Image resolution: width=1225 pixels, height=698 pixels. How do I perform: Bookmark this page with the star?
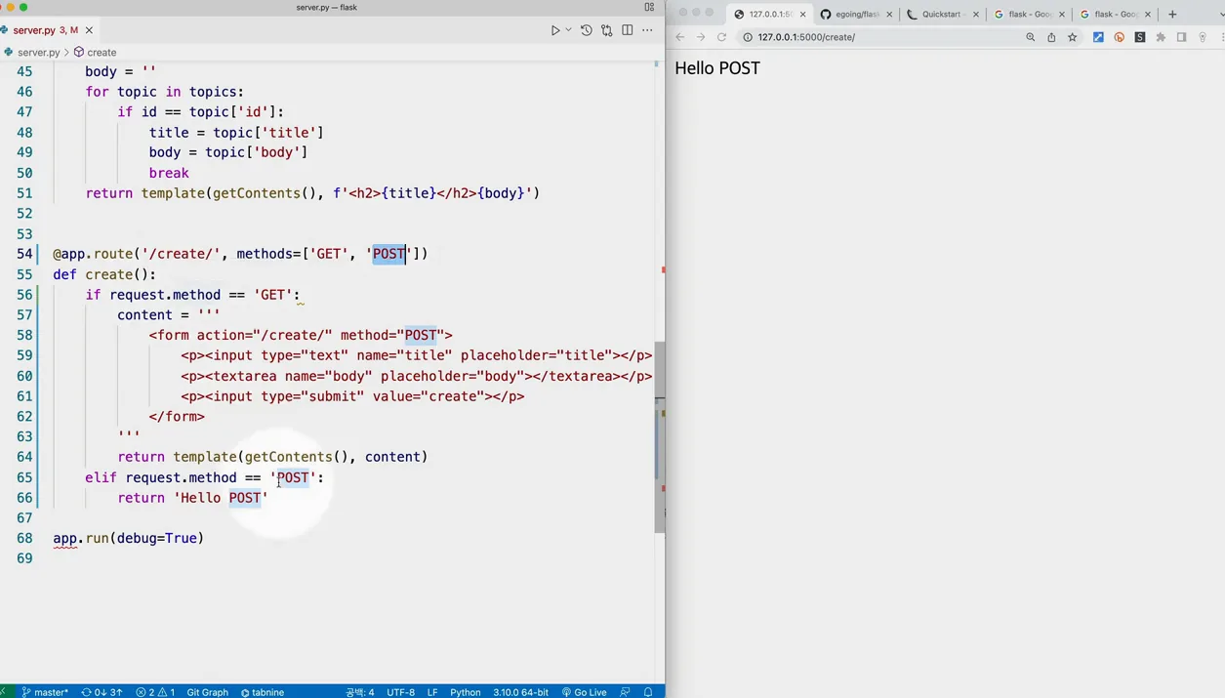1072,37
